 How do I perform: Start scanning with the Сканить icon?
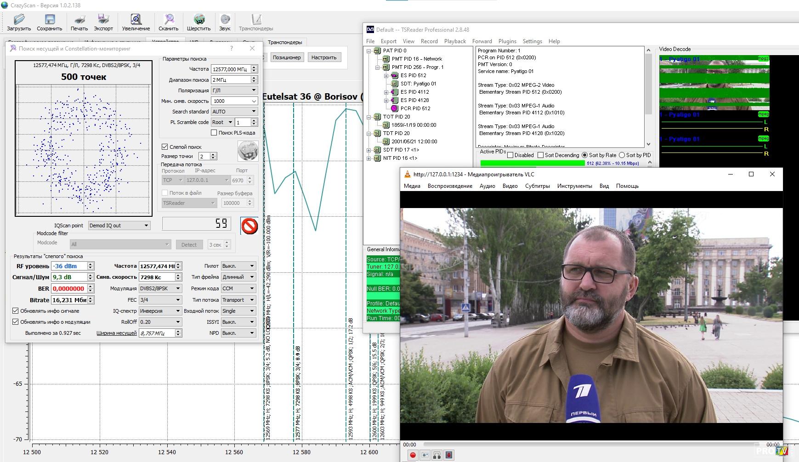tap(169, 22)
